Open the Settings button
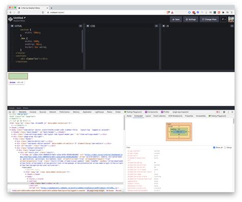Image resolution: width=242 pixels, height=202 pixels. (190, 19)
